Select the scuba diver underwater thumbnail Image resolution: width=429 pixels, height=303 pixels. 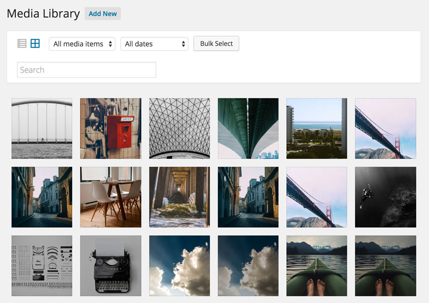385,197
